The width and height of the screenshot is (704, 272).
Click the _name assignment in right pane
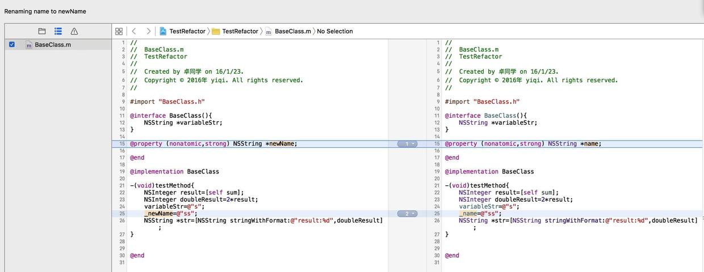point(470,214)
